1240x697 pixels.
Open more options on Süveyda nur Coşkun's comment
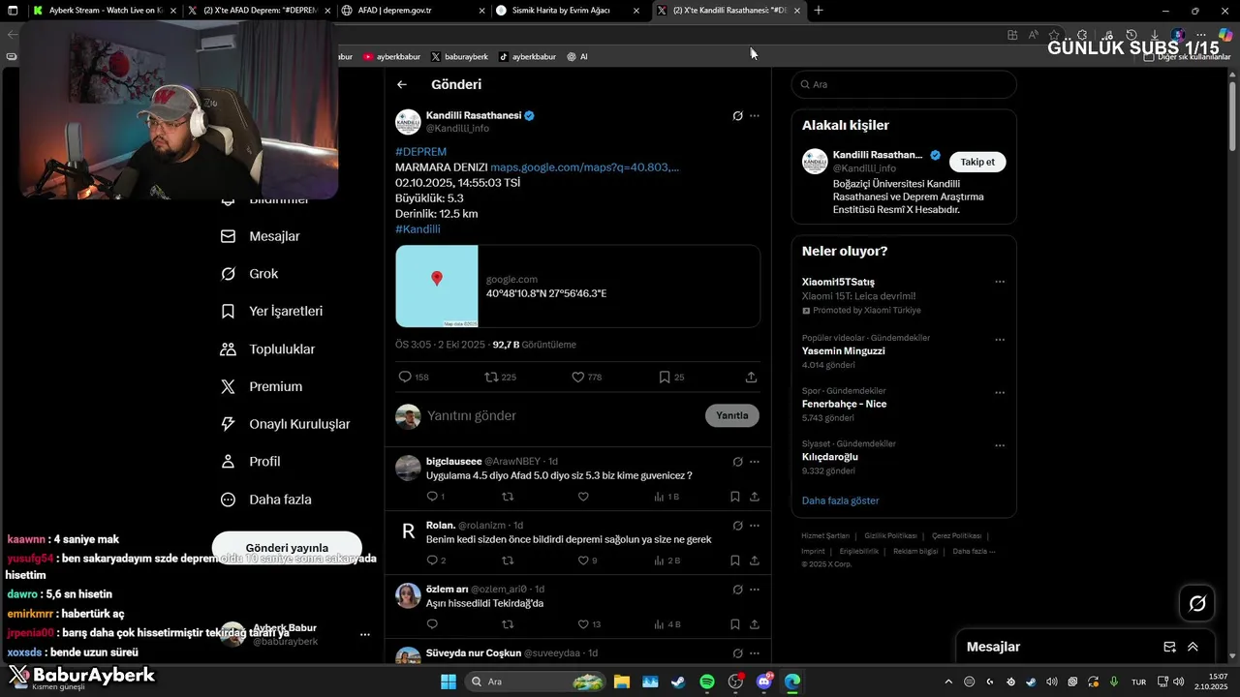755,653
